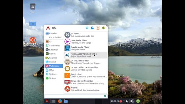Screen dimensions: 185x104
Task: Select the Multimedia category
Action: click(x=54, y=66)
